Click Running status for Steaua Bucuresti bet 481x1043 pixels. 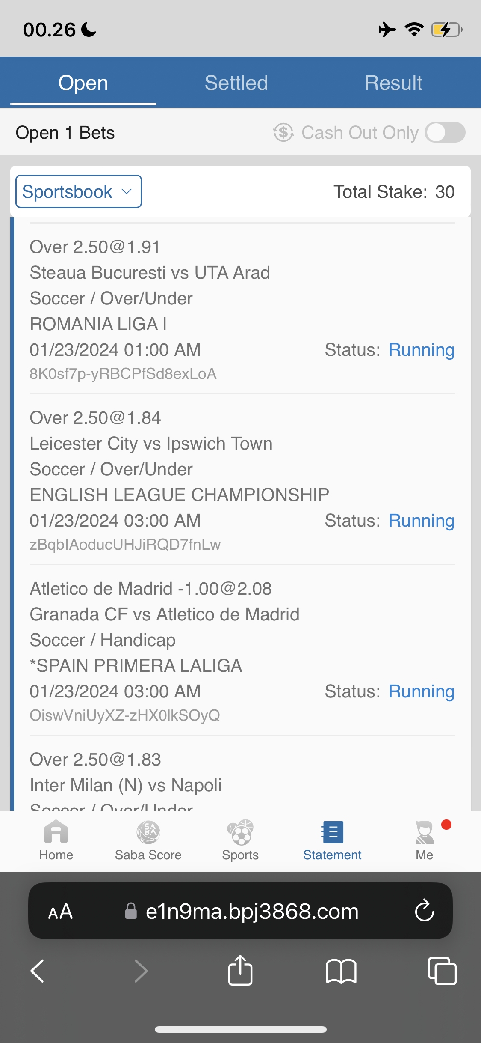[x=421, y=350]
